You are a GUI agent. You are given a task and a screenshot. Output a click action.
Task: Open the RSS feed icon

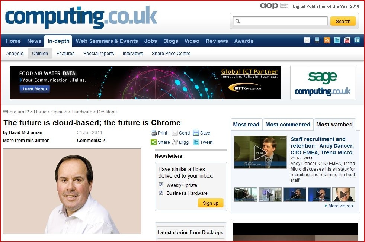click(x=327, y=41)
